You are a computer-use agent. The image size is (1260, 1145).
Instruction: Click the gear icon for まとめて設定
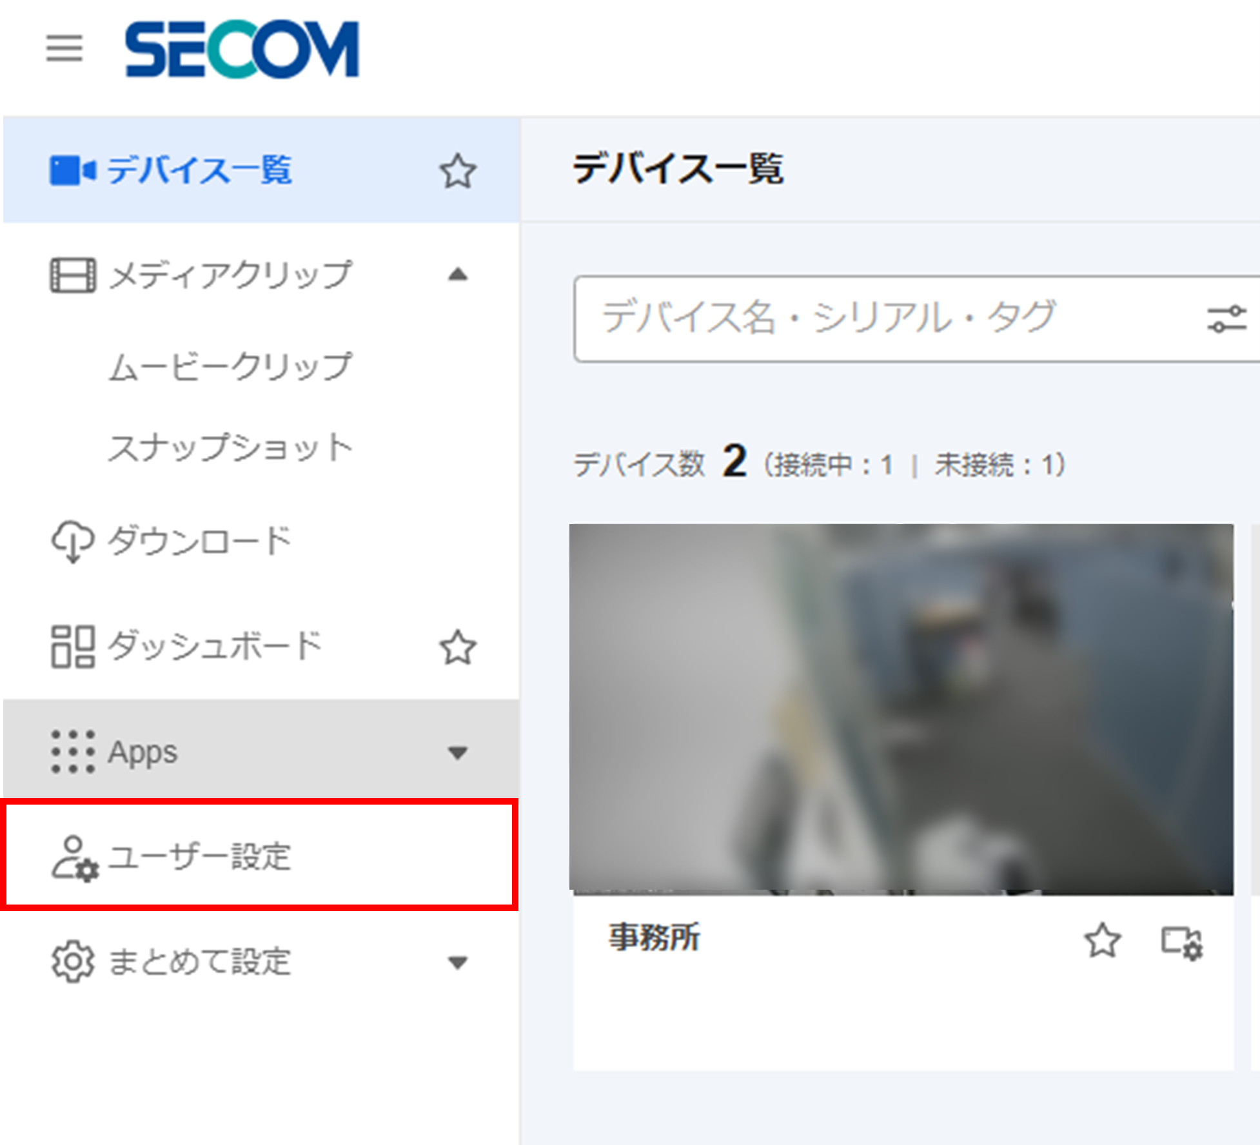click(73, 961)
